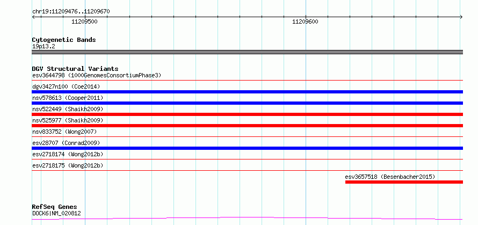The image size is (478, 225).
Task: Select the magenta DOCK6 gene feature line
Action: click(x=247, y=219)
